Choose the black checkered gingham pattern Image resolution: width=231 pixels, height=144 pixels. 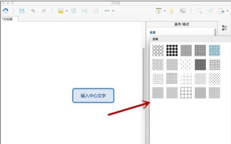[x=172, y=50]
